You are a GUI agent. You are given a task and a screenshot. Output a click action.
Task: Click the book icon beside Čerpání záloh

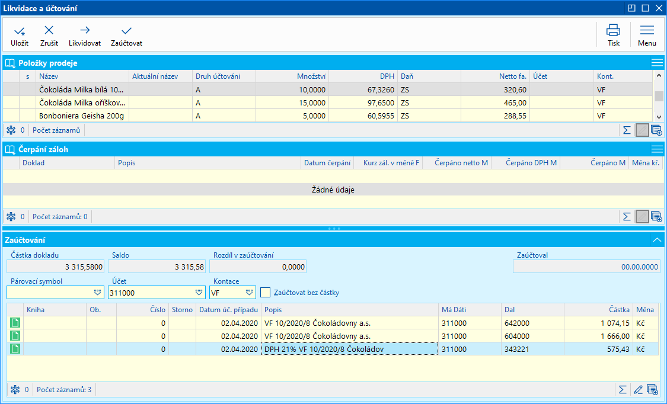coord(10,149)
